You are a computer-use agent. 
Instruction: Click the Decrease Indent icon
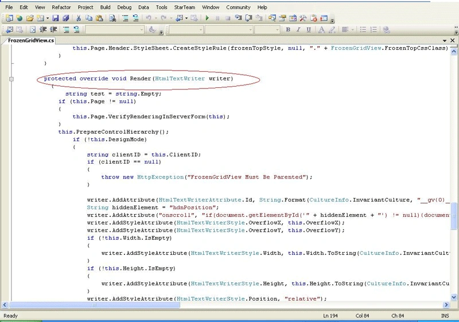(43, 30)
